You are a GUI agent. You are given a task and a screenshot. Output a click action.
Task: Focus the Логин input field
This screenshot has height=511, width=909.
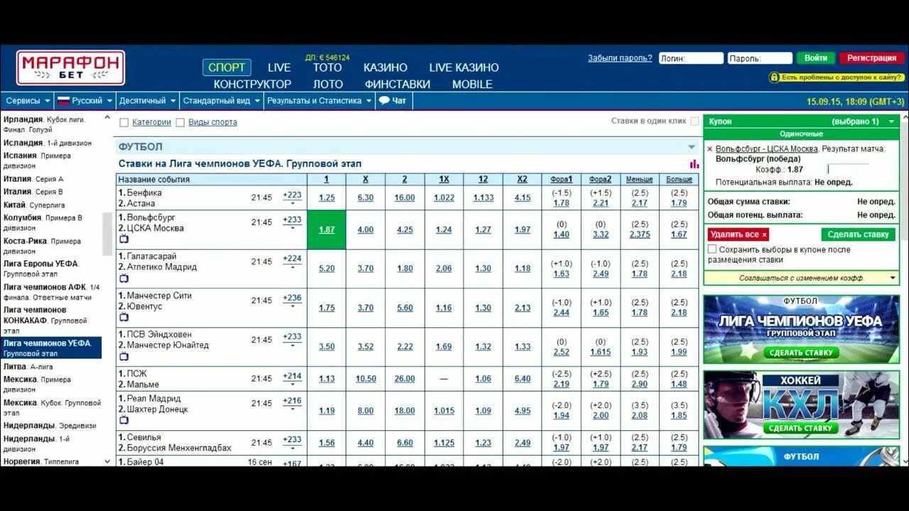pyautogui.click(x=691, y=58)
